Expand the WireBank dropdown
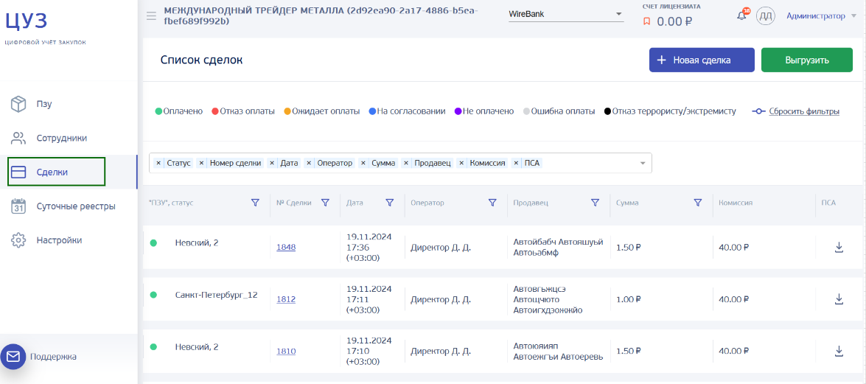866x384 pixels. (566, 14)
